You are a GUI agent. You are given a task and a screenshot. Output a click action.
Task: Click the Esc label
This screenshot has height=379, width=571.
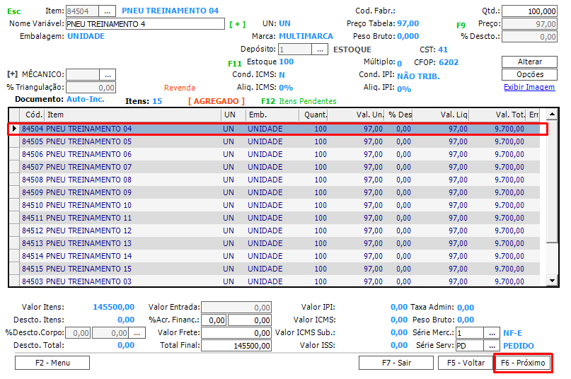[14, 11]
